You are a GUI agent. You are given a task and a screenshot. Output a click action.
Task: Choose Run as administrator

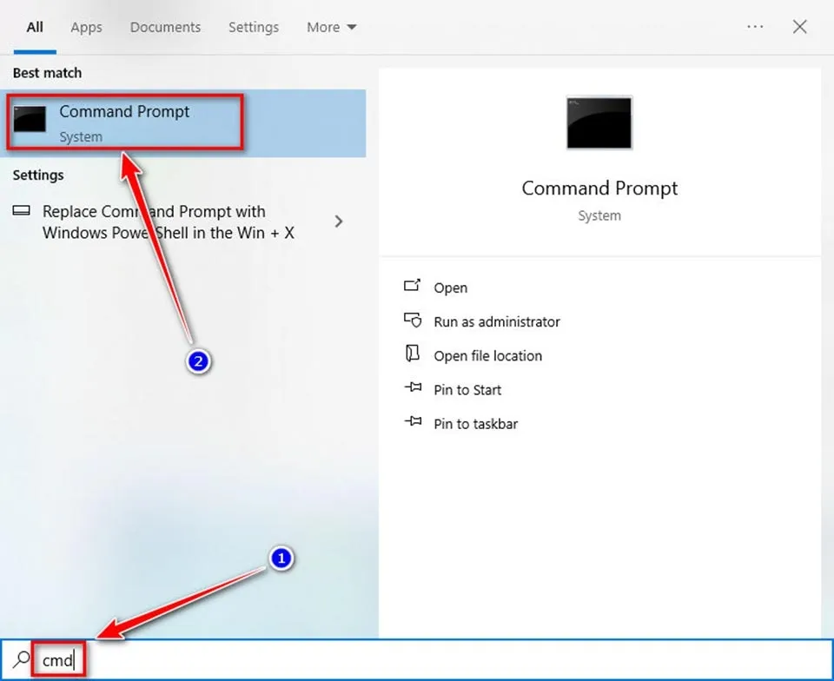click(x=496, y=321)
